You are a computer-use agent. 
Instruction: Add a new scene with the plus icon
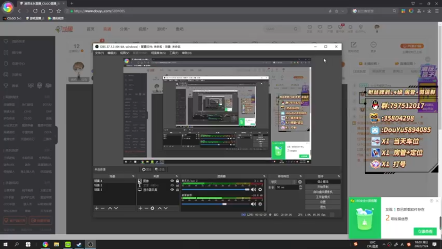(97, 208)
